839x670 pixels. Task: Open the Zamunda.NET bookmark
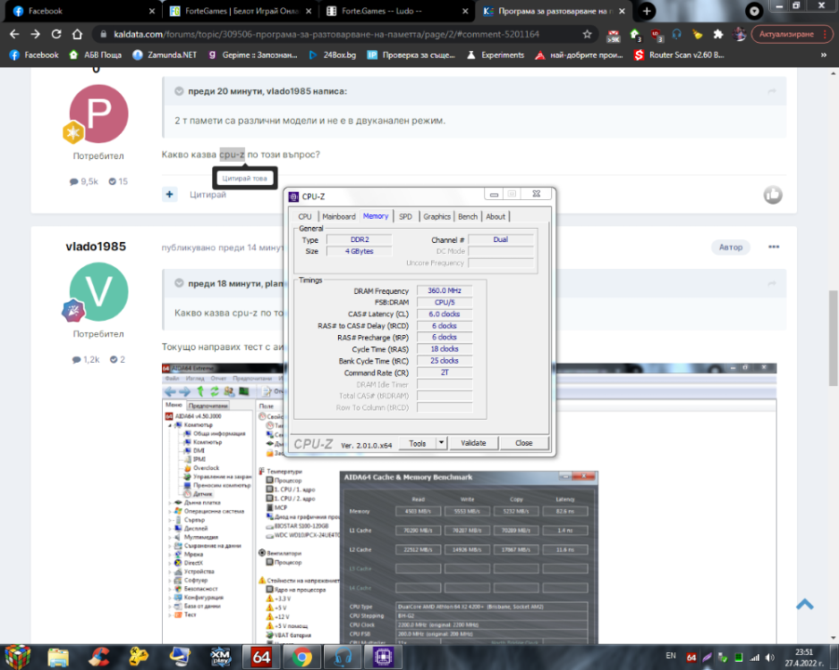(165, 55)
